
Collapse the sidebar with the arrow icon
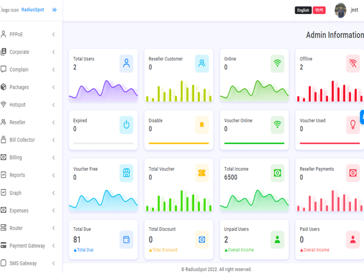pos(55,10)
